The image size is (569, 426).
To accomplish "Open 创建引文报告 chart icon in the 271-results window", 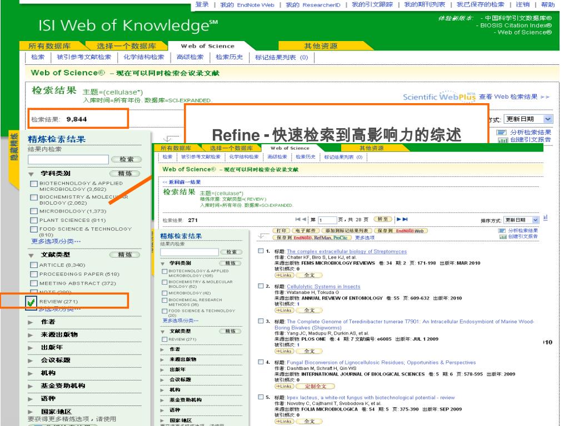I will 503,236.
